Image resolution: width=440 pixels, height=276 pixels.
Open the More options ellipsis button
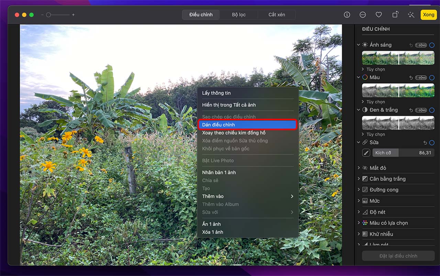coord(363,15)
